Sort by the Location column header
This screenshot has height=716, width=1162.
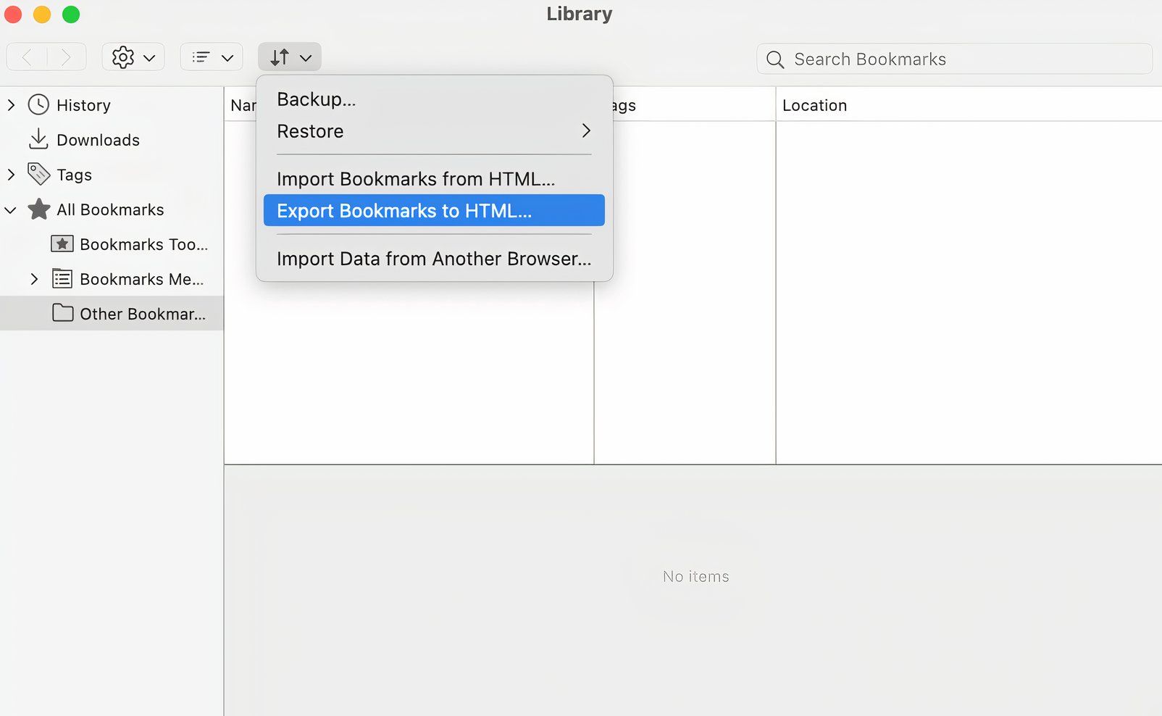coord(814,104)
